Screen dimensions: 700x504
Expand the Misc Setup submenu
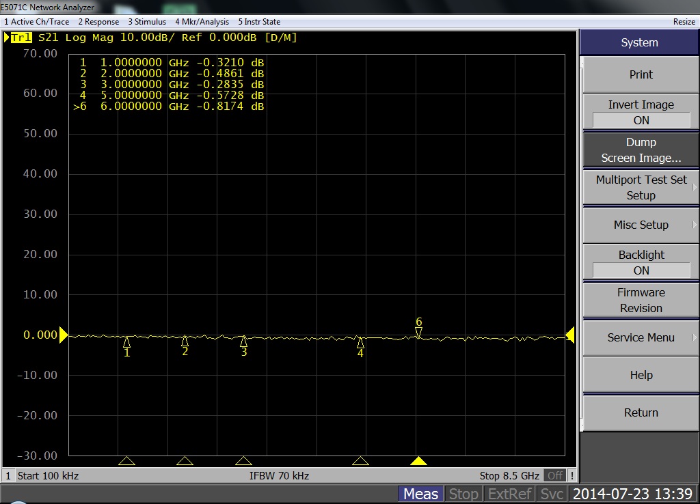pos(641,225)
